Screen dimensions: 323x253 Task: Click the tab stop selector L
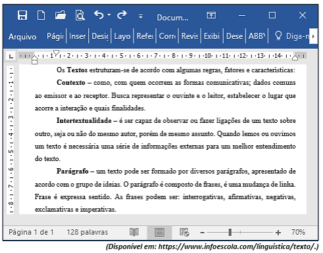tap(11, 57)
